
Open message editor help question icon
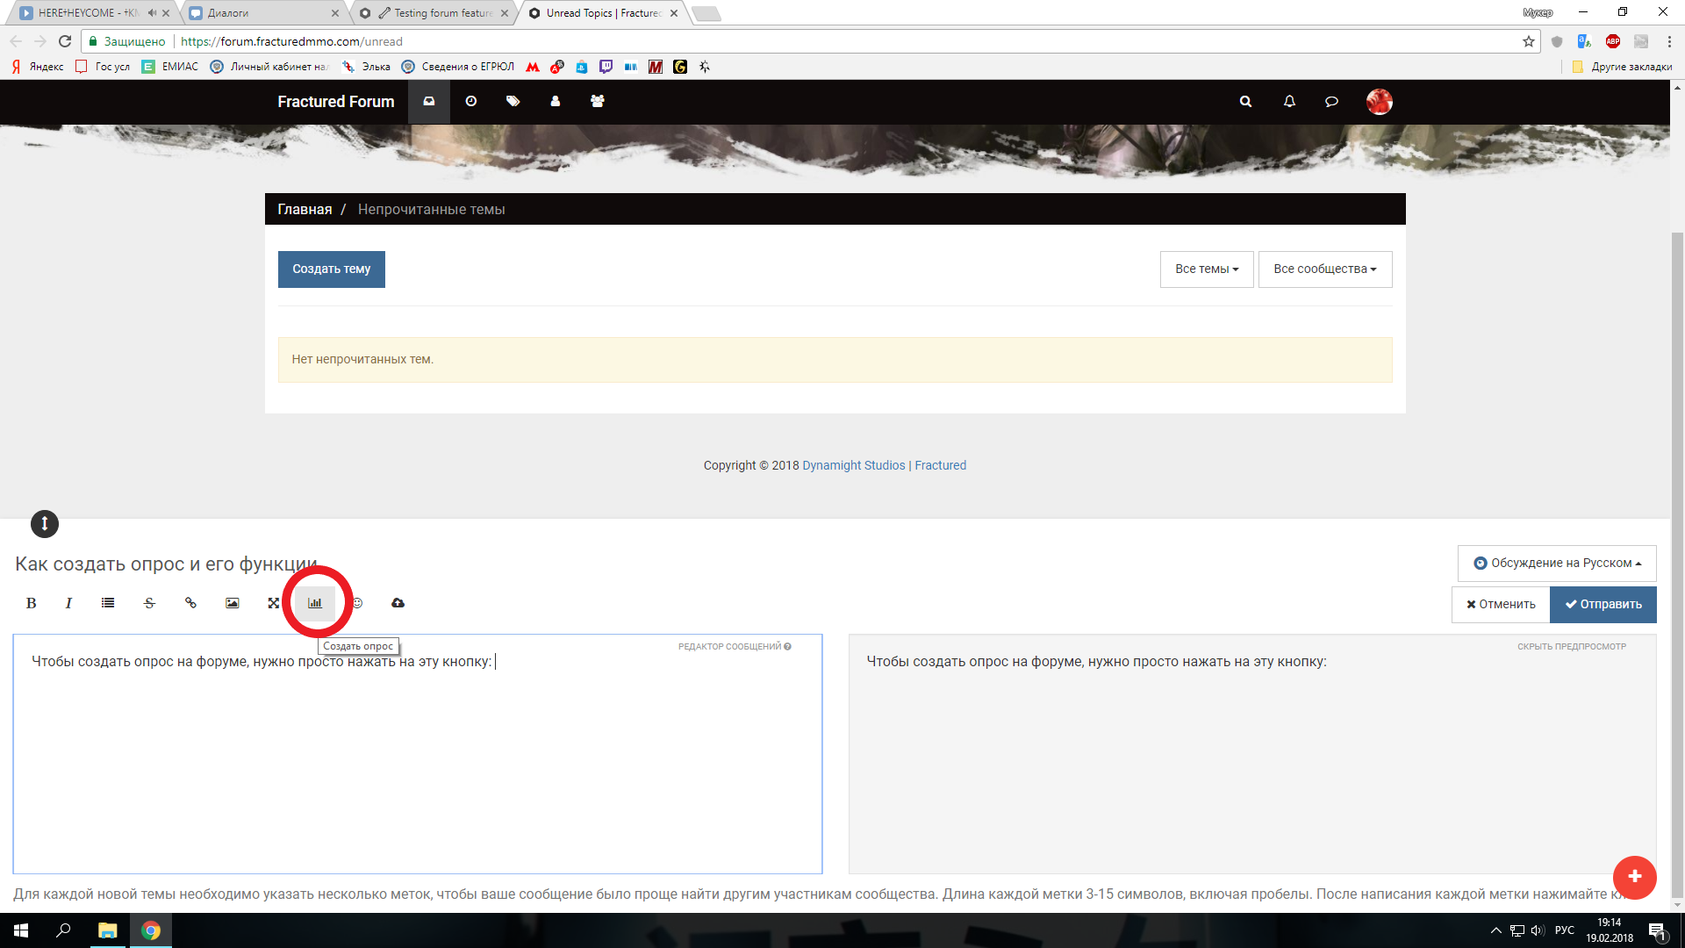[787, 647]
